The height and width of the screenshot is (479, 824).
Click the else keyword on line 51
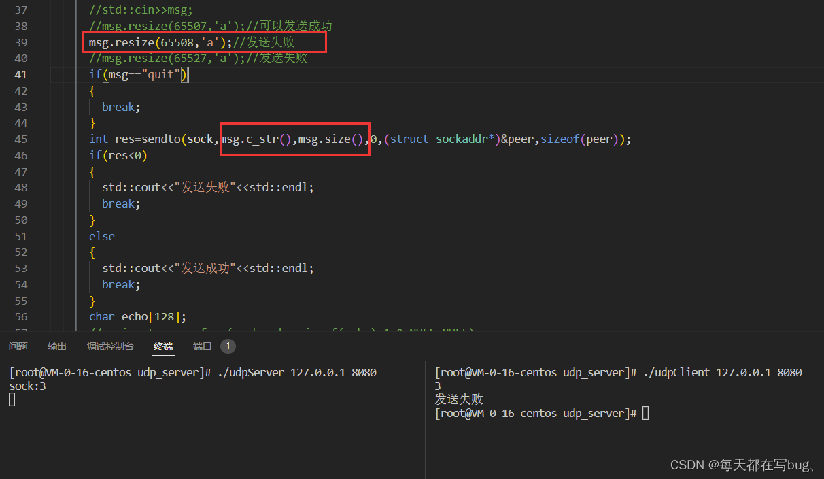[102, 237]
